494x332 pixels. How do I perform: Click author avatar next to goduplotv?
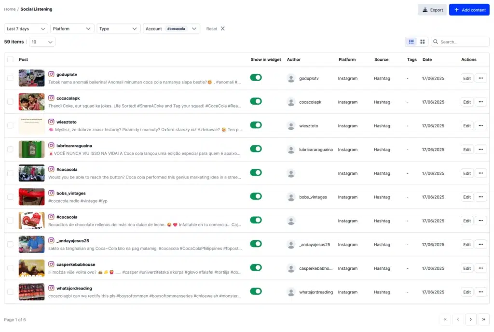(x=291, y=78)
